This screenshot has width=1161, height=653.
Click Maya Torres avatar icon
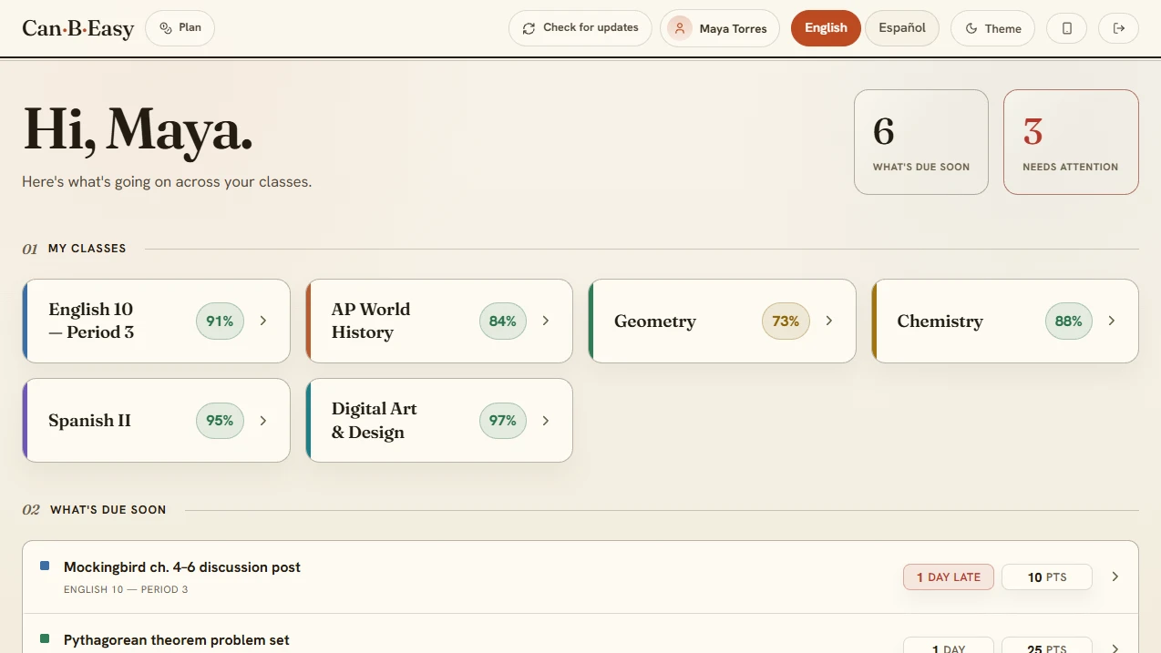click(680, 28)
